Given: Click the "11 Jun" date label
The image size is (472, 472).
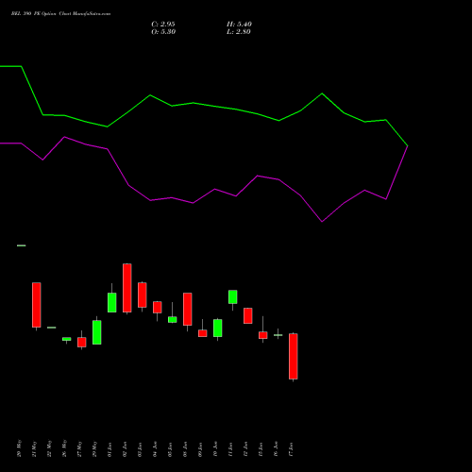Looking at the screenshot, I should pos(231,449).
